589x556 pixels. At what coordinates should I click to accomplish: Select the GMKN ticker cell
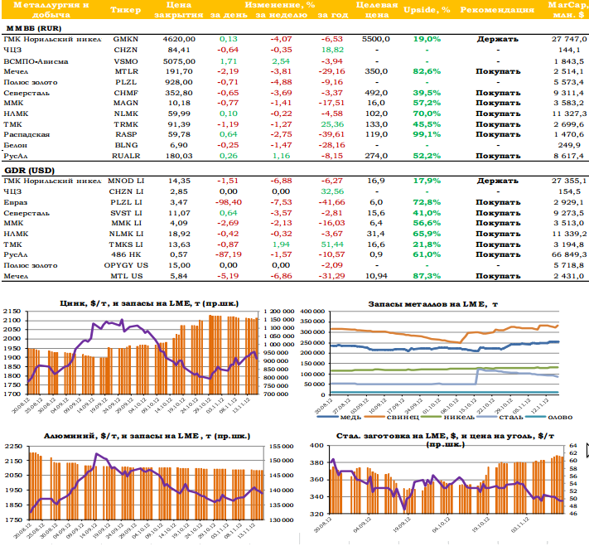point(126,39)
